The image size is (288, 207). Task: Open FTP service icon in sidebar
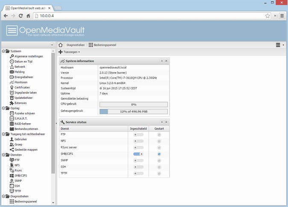click(x=12, y=160)
